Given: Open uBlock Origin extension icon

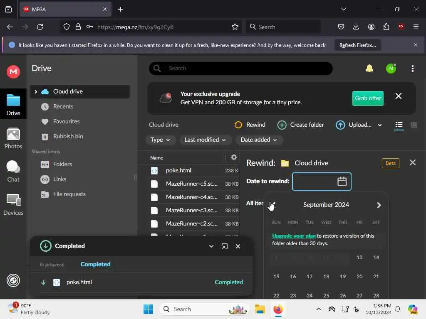Looking at the screenshot, I should point(401,27).
